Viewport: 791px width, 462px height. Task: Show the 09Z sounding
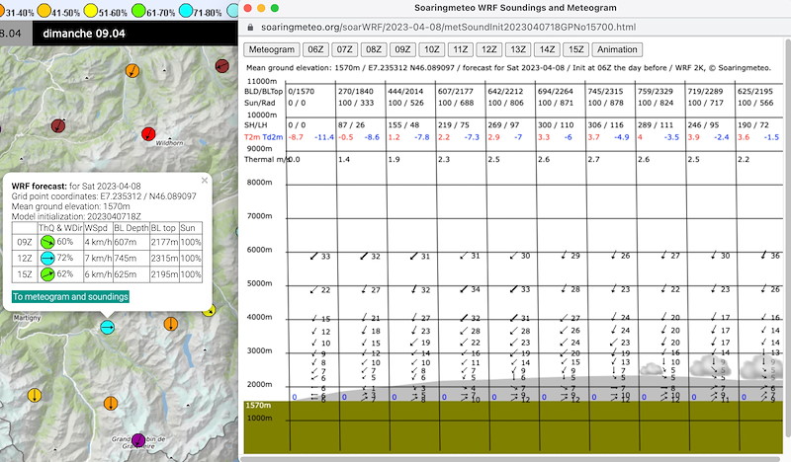(402, 49)
